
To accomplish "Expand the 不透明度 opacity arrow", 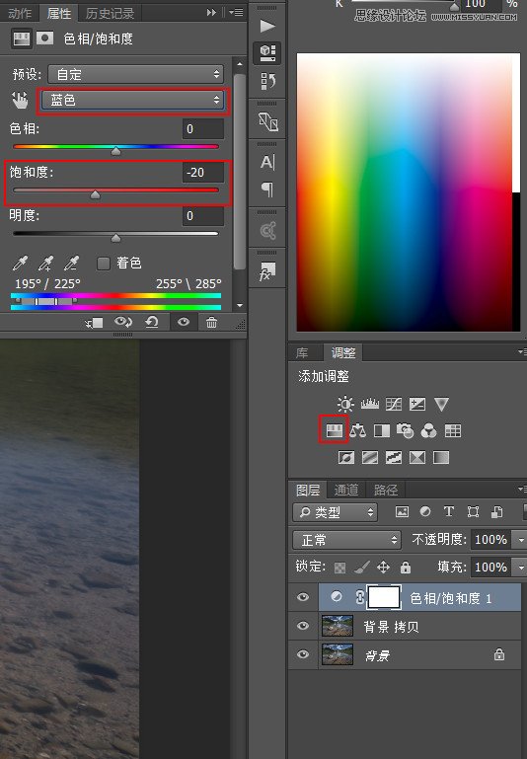I will coord(521,540).
